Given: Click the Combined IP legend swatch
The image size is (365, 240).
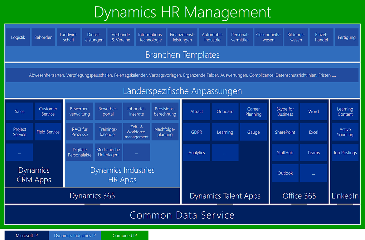Looking at the screenshot, I should tap(124, 236).
